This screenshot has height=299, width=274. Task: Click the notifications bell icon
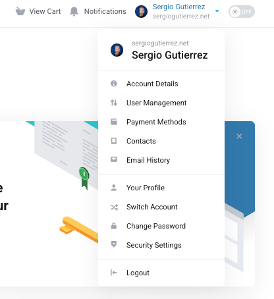pyautogui.click(x=74, y=11)
